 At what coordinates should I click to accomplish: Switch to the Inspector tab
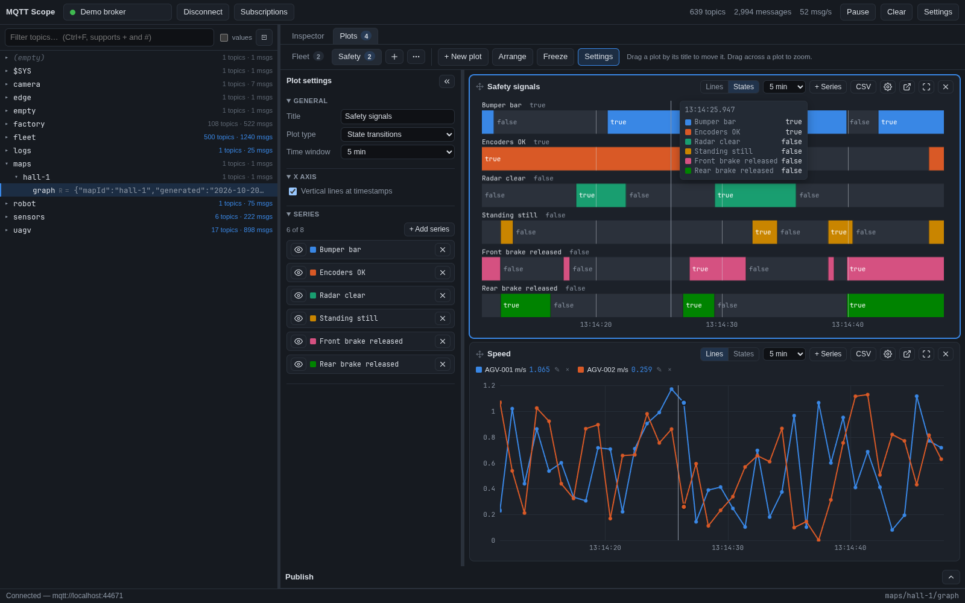(308, 36)
